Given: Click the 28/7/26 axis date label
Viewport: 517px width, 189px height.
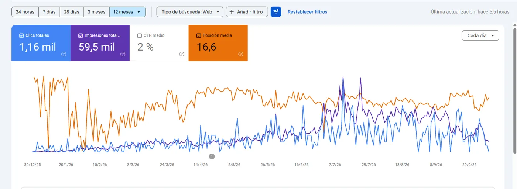Looking at the screenshot, I should click(369, 165).
